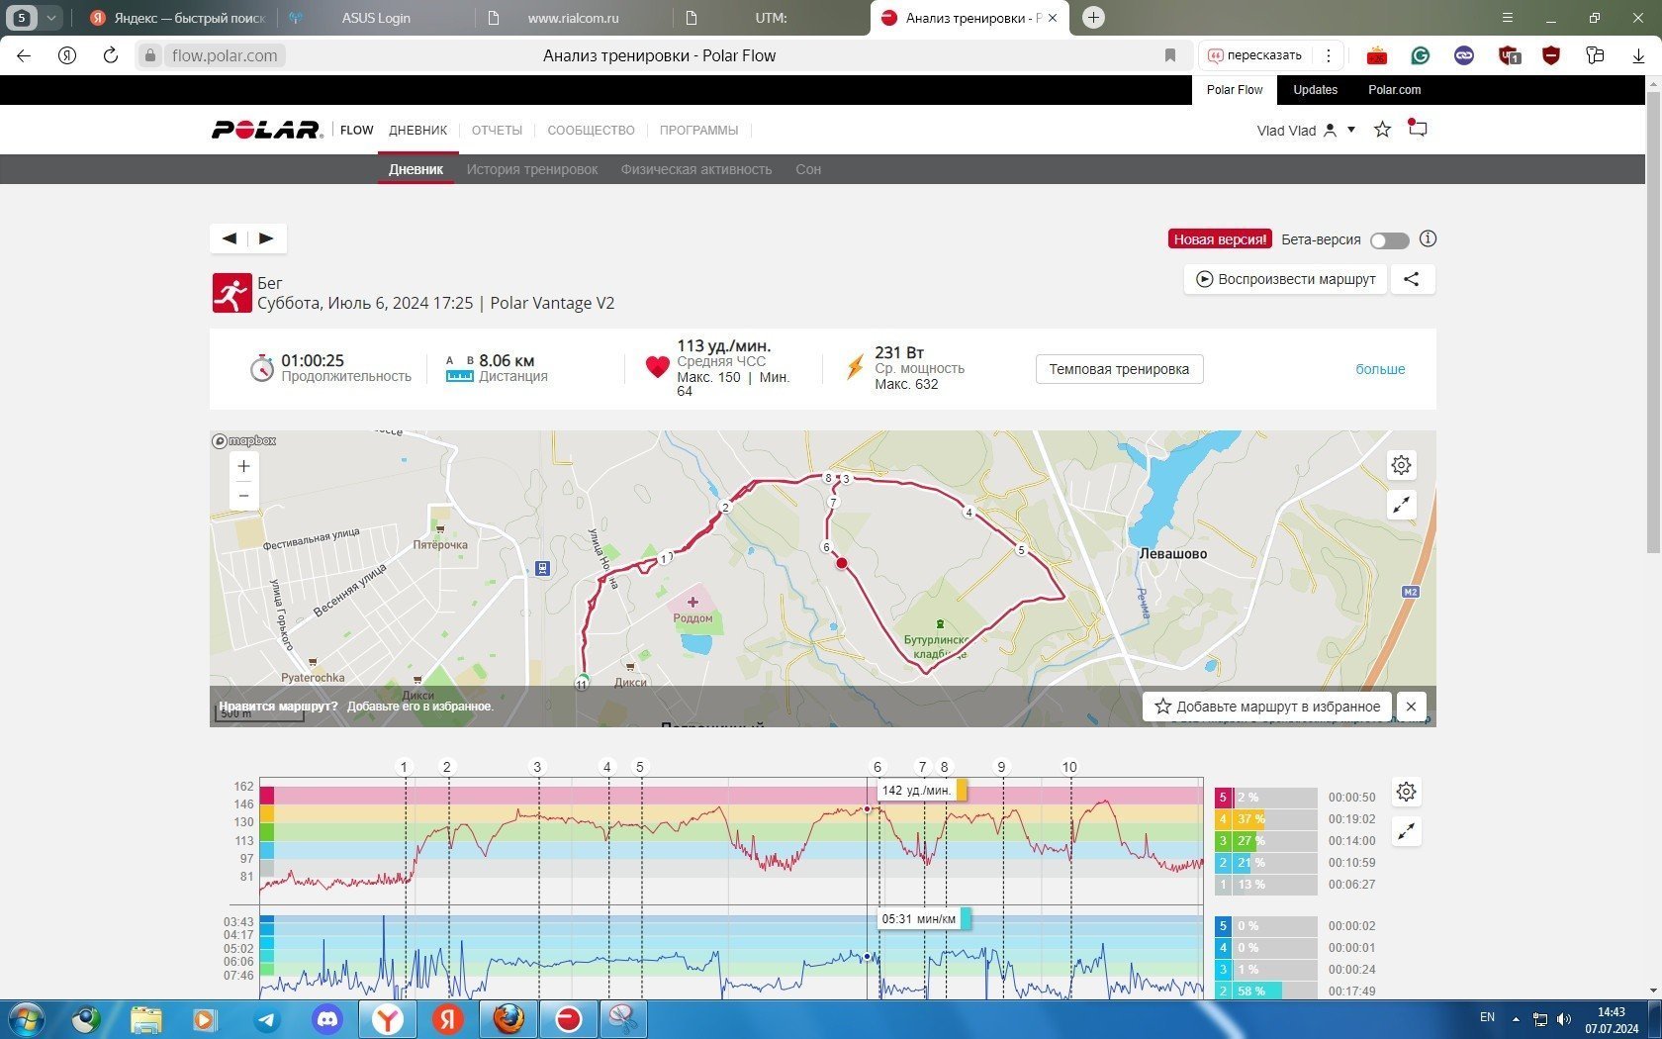Open the ОТЧЕТЫ menu
The width and height of the screenshot is (1662, 1039).
pyautogui.click(x=497, y=130)
